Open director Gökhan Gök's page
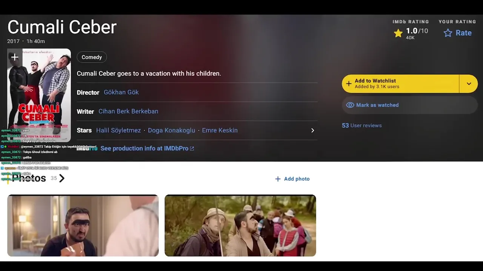Viewport: 483px width, 271px height. [121, 92]
